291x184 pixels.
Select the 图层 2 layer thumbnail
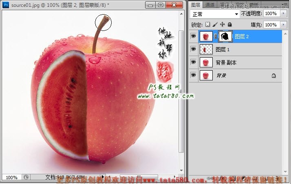click(x=206, y=37)
